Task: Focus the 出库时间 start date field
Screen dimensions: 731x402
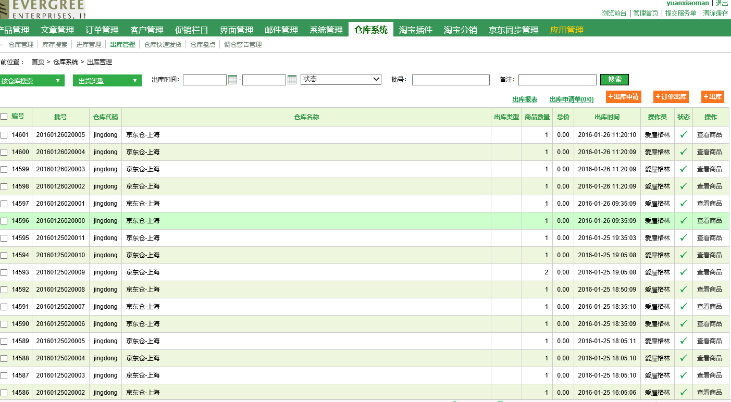Action: [205, 80]
